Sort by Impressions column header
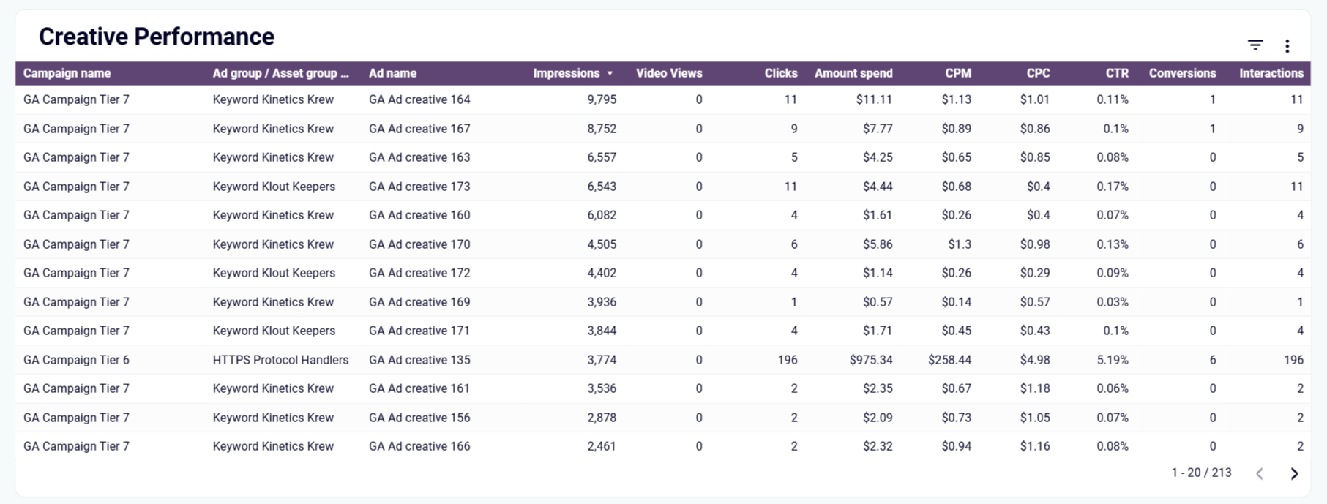This screenshot has height=504, width=1327. (566, 73)
